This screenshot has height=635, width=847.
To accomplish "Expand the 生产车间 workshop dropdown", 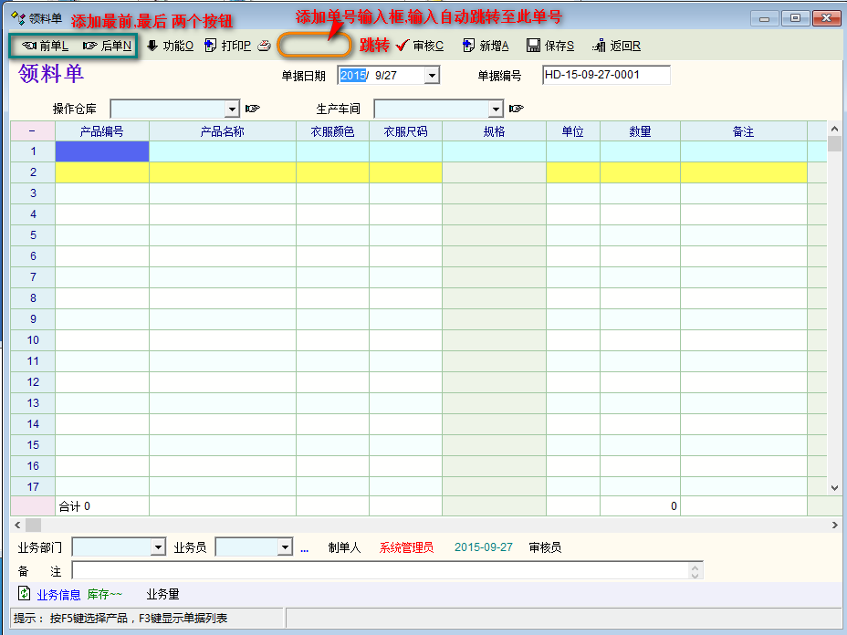I will pos(496,109).
